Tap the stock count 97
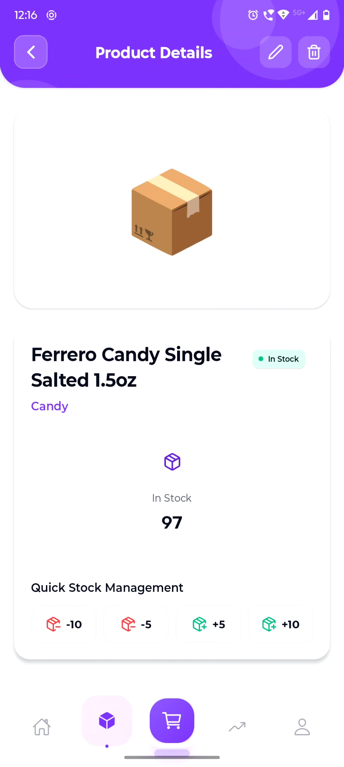This screenshot has height=767, width=344. (172, 523)
